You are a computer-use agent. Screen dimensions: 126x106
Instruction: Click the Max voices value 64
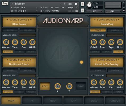(x=63, y=7)
